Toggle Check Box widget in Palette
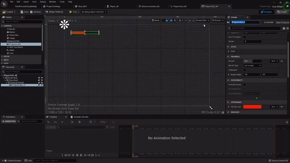The image size is (290, 163). (13, 35)
